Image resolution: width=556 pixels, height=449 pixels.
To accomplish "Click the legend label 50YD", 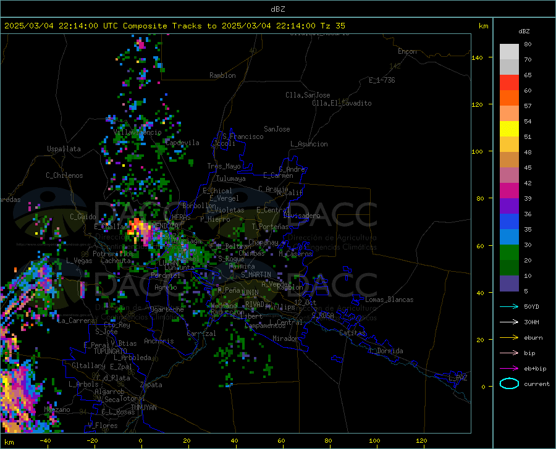I will point(531,306).
